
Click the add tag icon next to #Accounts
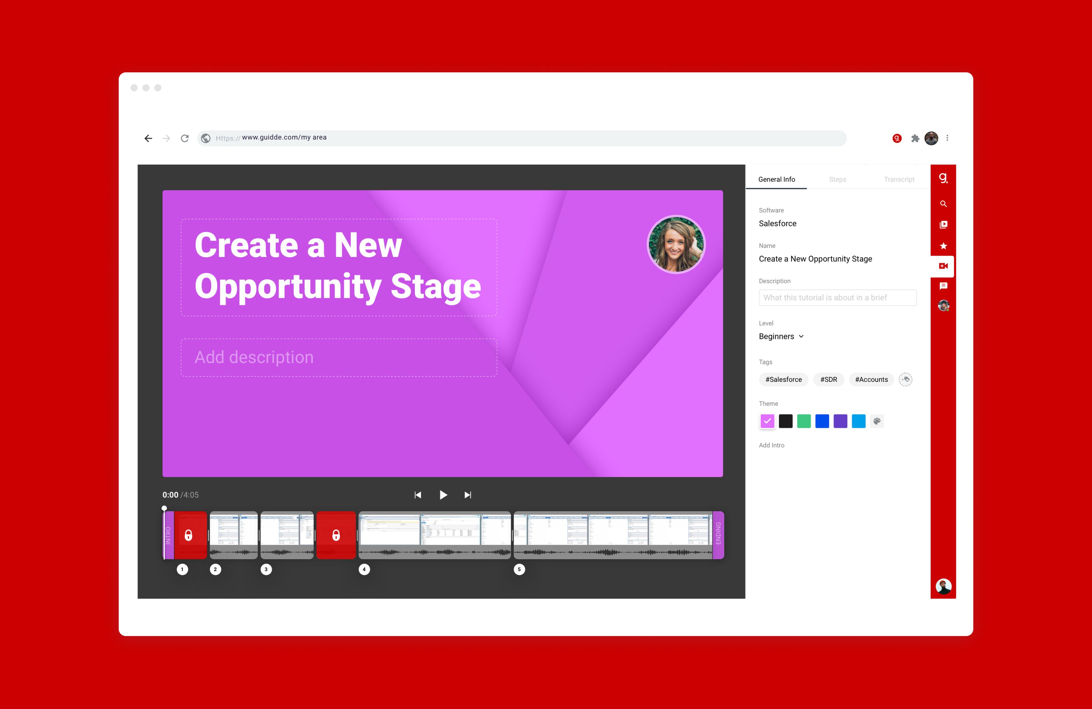905,379
